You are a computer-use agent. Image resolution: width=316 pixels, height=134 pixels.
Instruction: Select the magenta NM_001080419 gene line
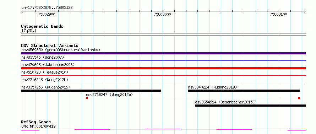[x=163, y=129]
